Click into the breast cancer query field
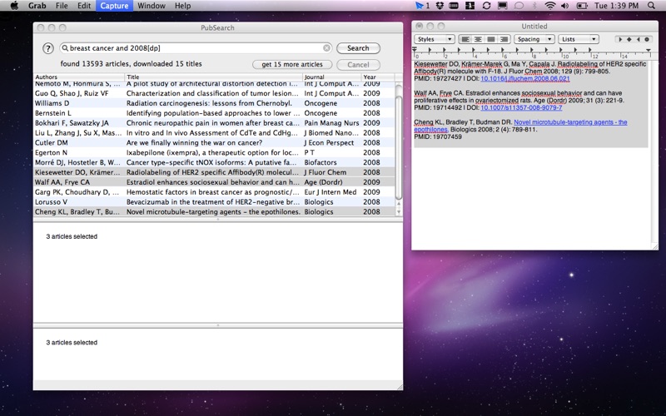This screenshot has height=416, width=666. [x=196, y=48]
